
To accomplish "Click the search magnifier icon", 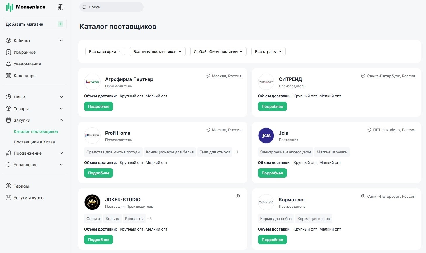I will tap(84, 7).
